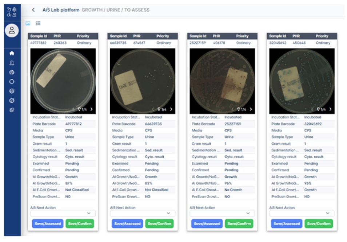Click Save/Confirm for sample 32045692
347x242 pixels.
point(319,223)
